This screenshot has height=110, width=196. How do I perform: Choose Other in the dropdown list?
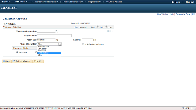coord(49,55)
